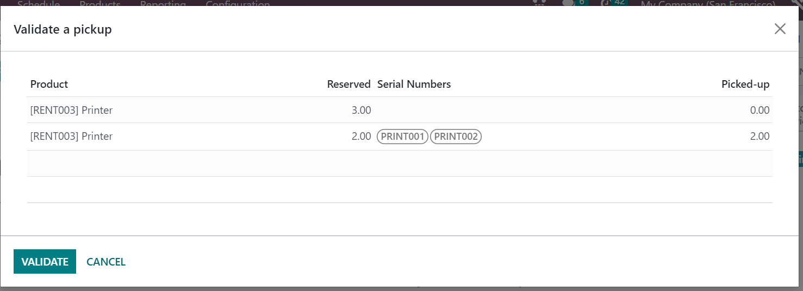The height and width of the screenshot is (291, 803).
Task: Close the Validate a pickup dialog
Action: pos(780,29)
